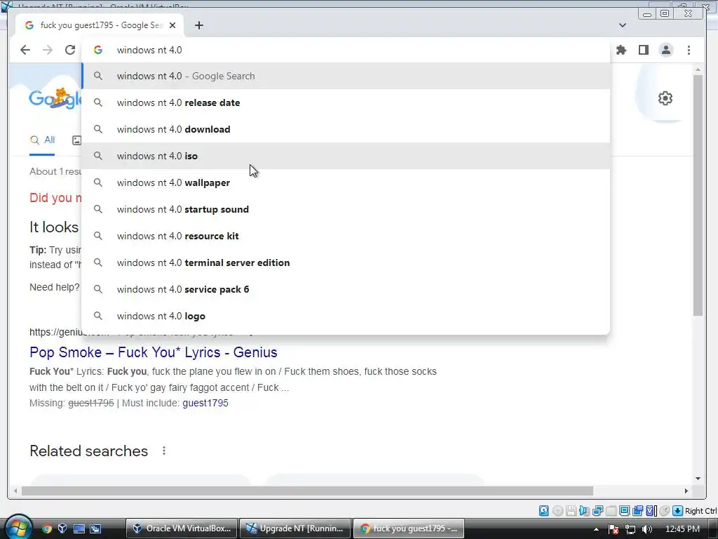Open Related searches three-dot options
This screenshot has height=539, width=718.
[164, 451]
